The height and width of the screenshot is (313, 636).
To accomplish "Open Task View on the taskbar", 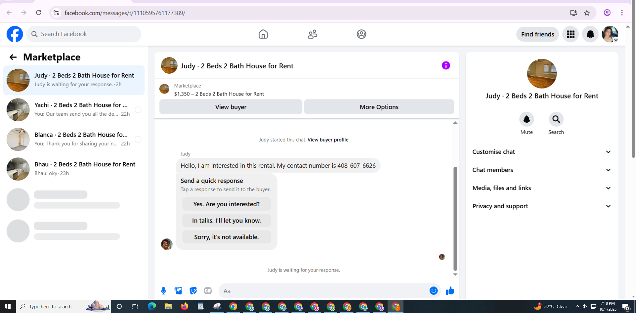I will click(x=135, y=306).
